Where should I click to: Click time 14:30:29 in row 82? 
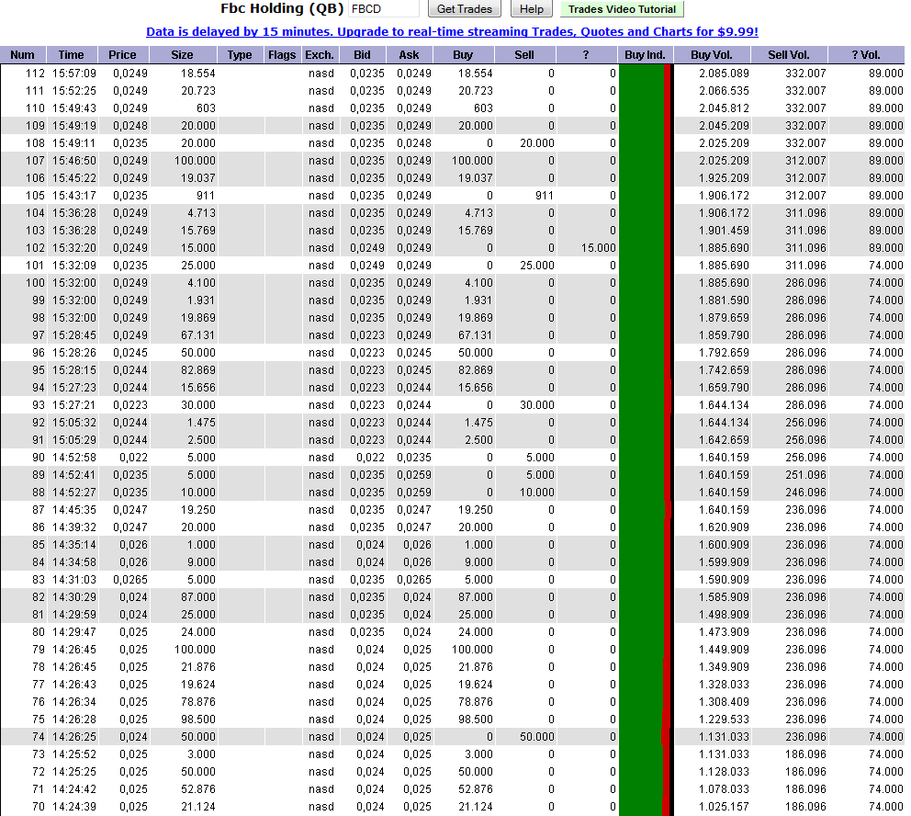click(x=74, y=596)
